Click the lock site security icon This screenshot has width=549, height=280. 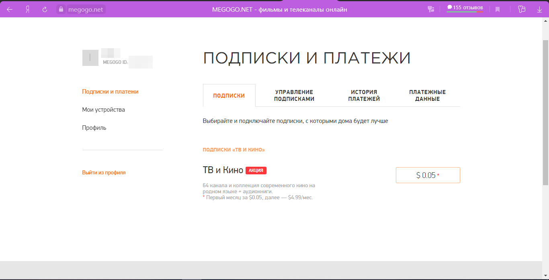click(61, 9)
